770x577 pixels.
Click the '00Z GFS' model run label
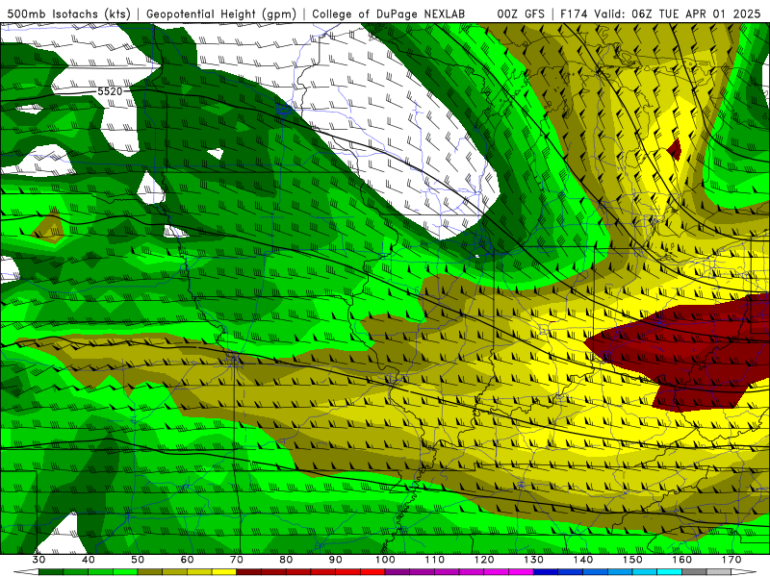[x=521, y=14]
